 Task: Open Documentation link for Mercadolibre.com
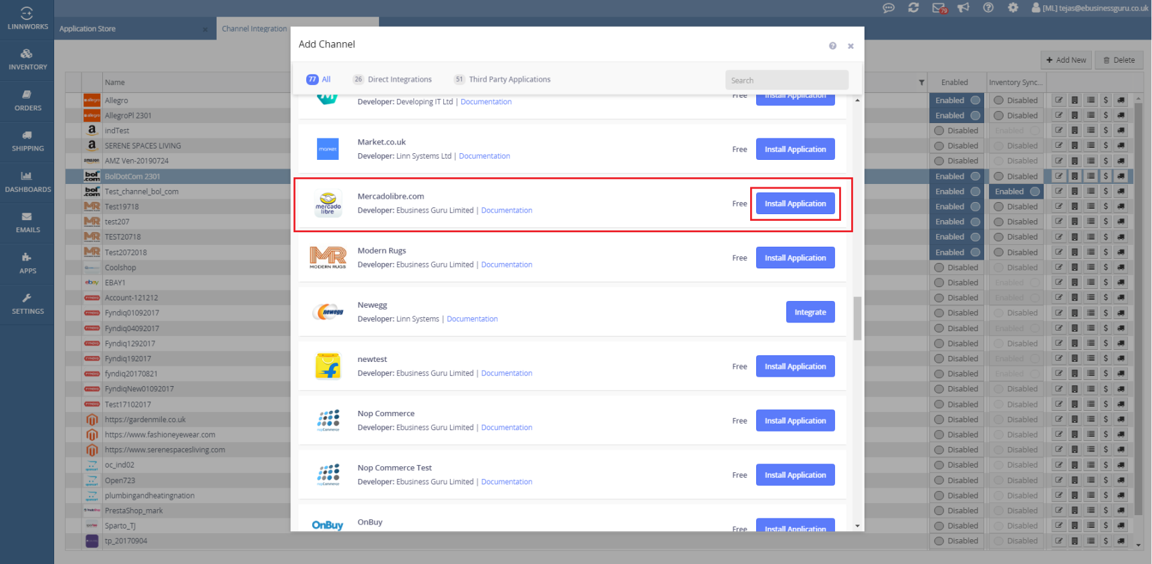(507, 210)
